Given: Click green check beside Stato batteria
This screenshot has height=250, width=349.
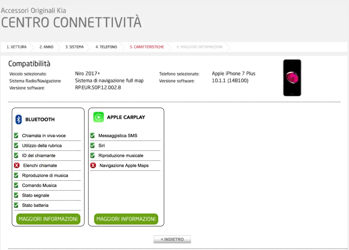Looking at the screenshot, I should click(x=16, y=205).
